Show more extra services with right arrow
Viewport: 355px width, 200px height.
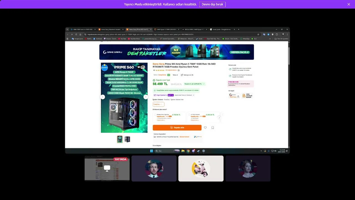click(219, 118)
